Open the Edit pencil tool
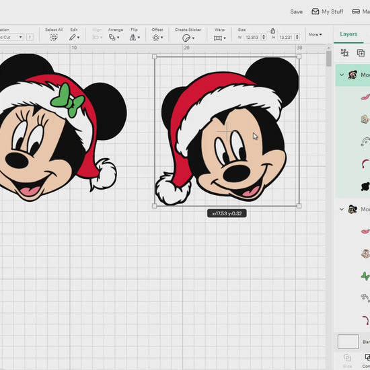 73,37
